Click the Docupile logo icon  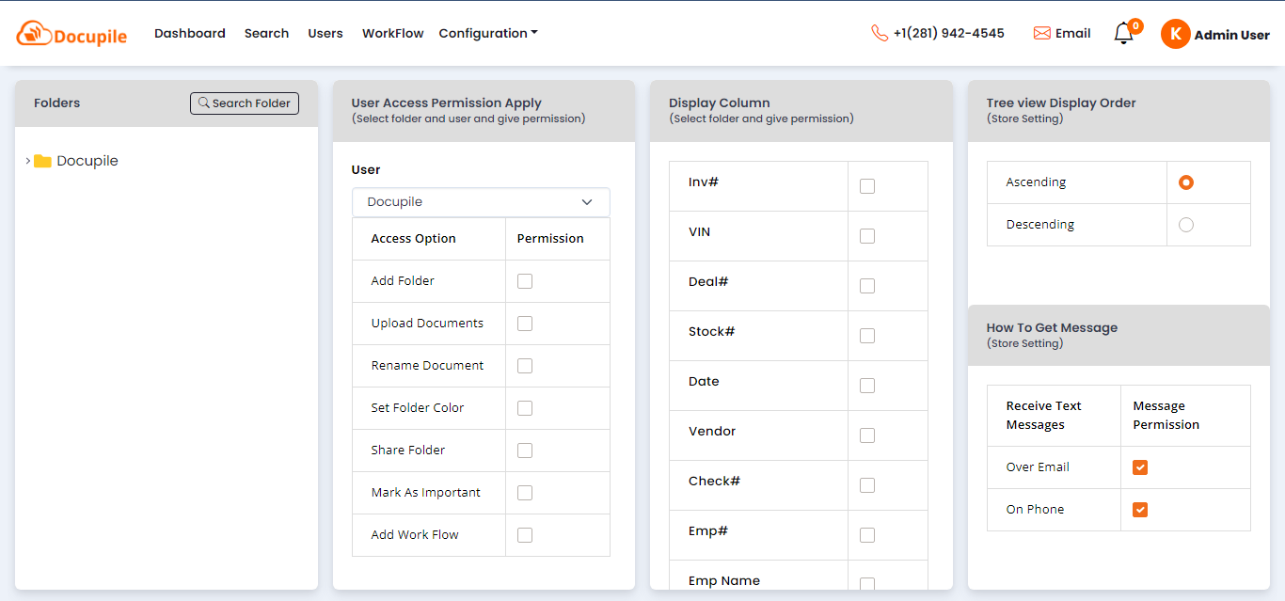coord(34,34)
